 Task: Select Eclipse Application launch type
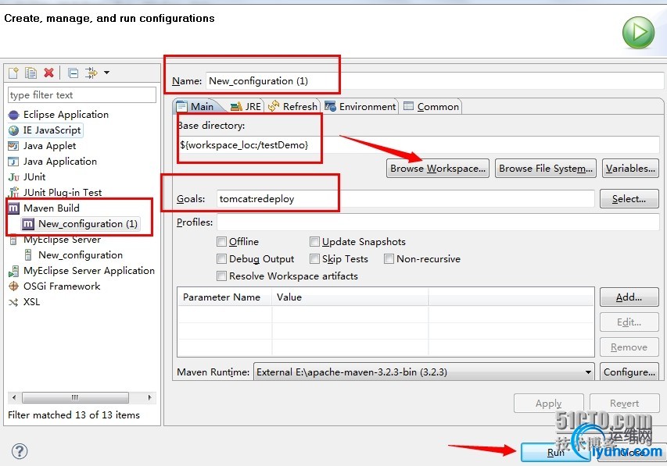coord(66,115)
